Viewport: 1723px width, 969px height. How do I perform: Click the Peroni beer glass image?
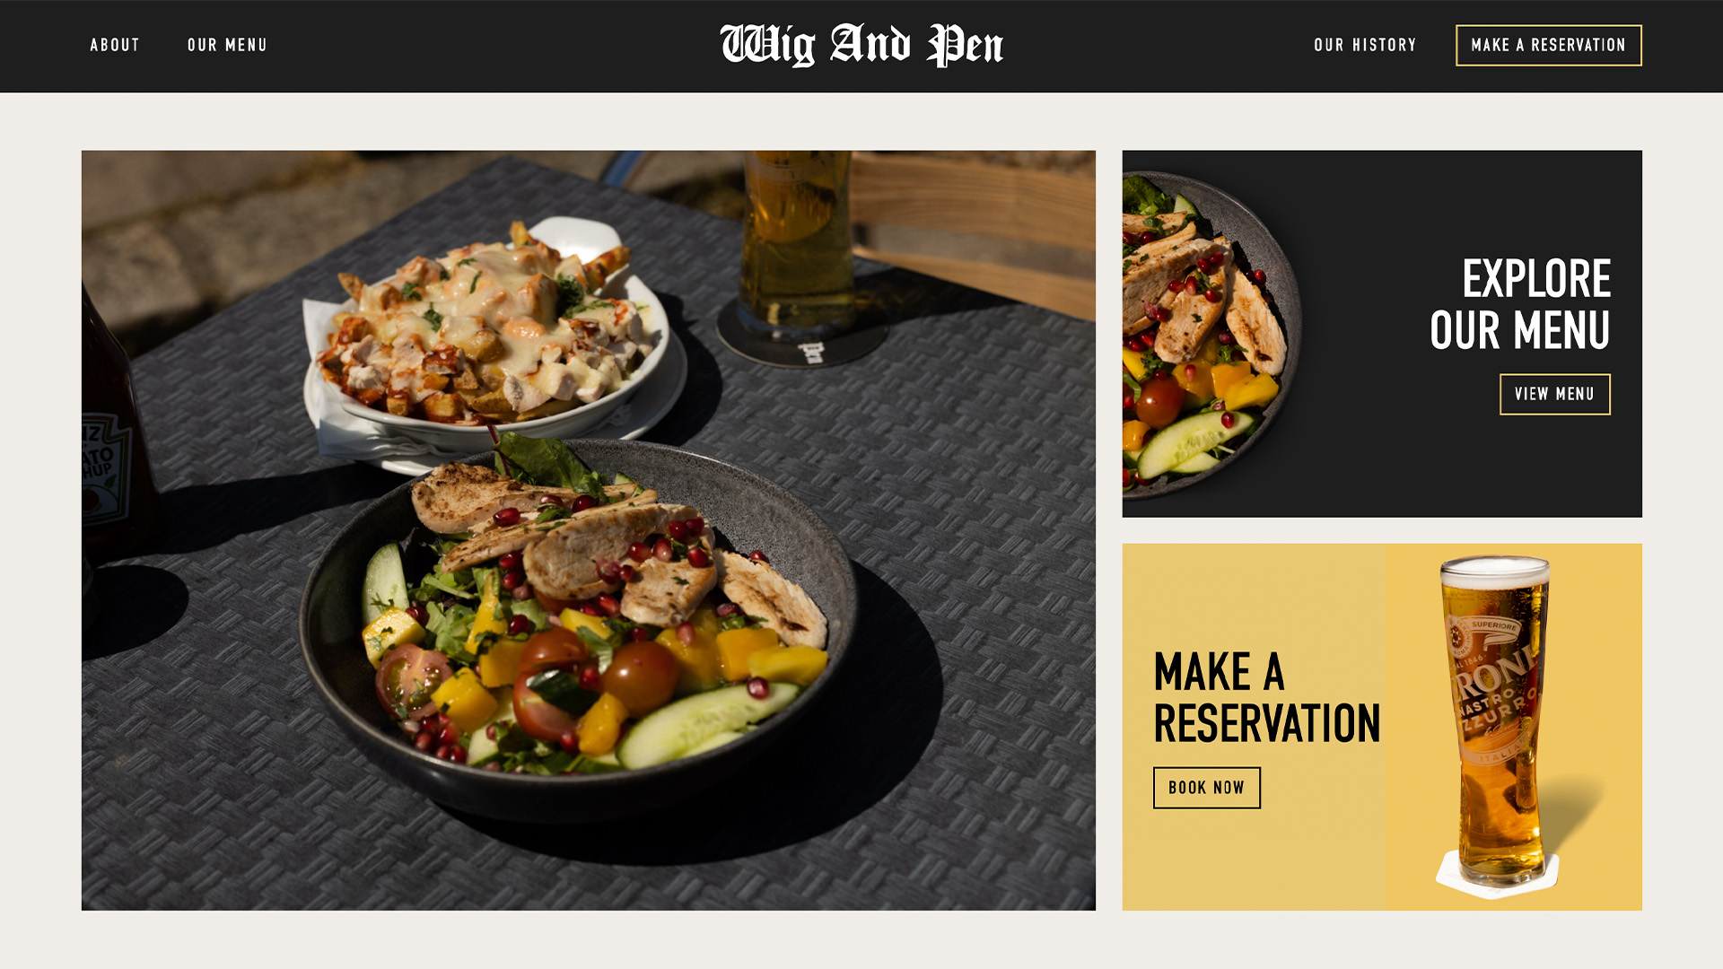(1497, 727)
